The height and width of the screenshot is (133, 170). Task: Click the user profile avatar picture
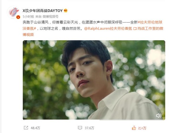14,12
